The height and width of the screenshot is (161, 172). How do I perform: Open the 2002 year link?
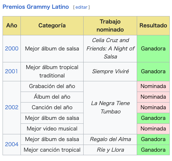12,107
